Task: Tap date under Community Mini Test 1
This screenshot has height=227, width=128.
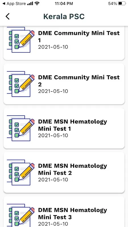Action: [53, 47]
